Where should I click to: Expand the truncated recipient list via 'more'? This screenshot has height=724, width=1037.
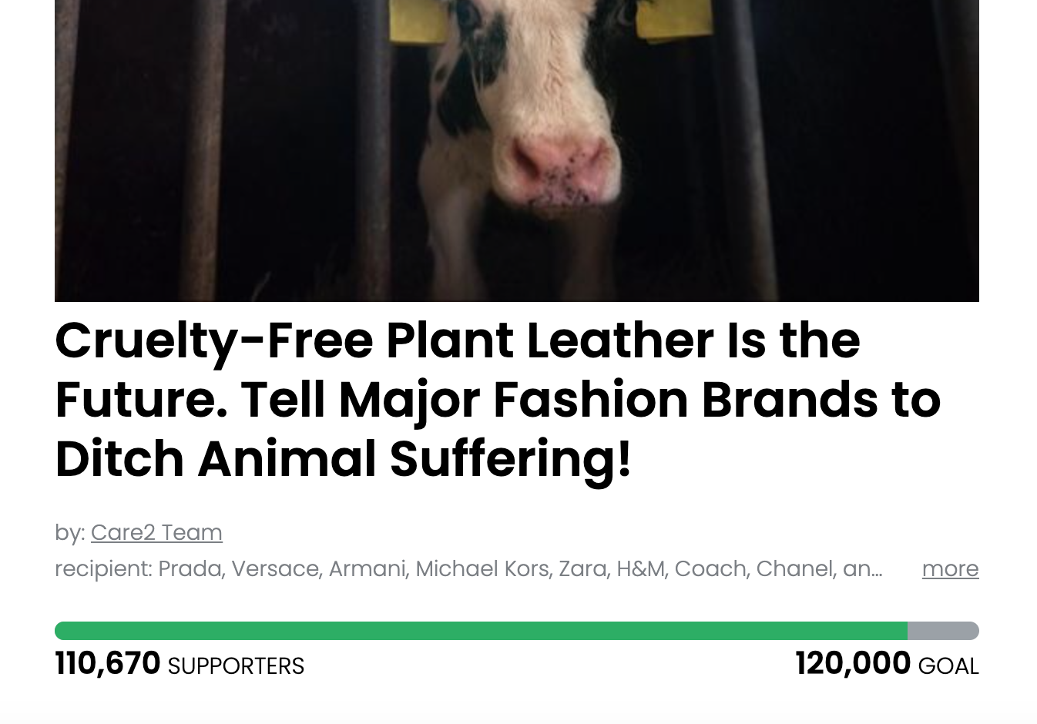(949, 569)
